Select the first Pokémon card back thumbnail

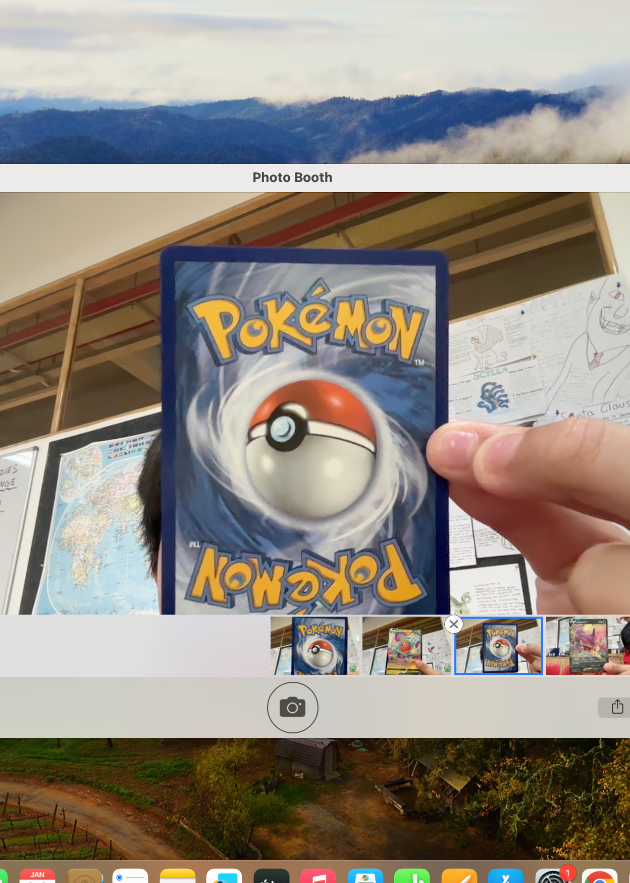click(x=314, y=646)
